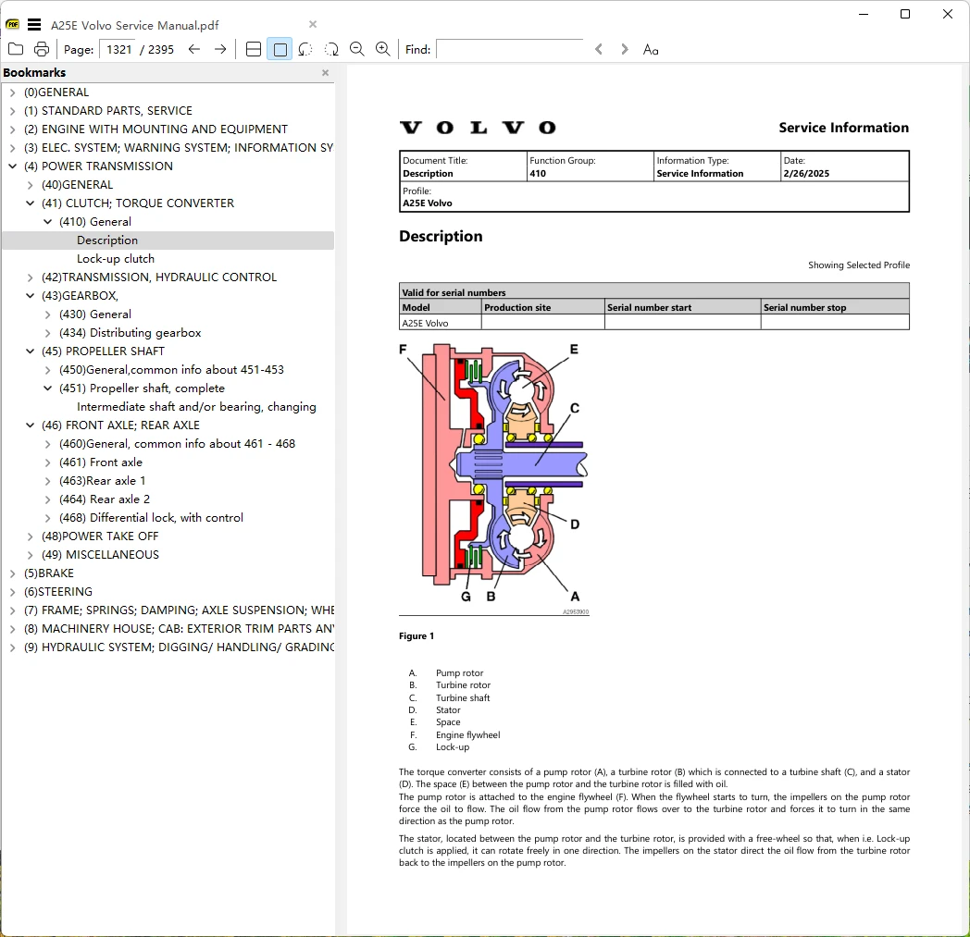Toggle single page view mode
Viewport: 970px width, 937px height.
(x=280, y=49)
